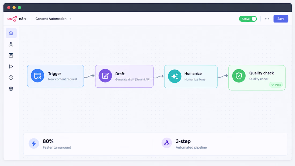Click the Humanize node sparkle icon
Viewport: 295px width, 166px height.
click(175, 76)
